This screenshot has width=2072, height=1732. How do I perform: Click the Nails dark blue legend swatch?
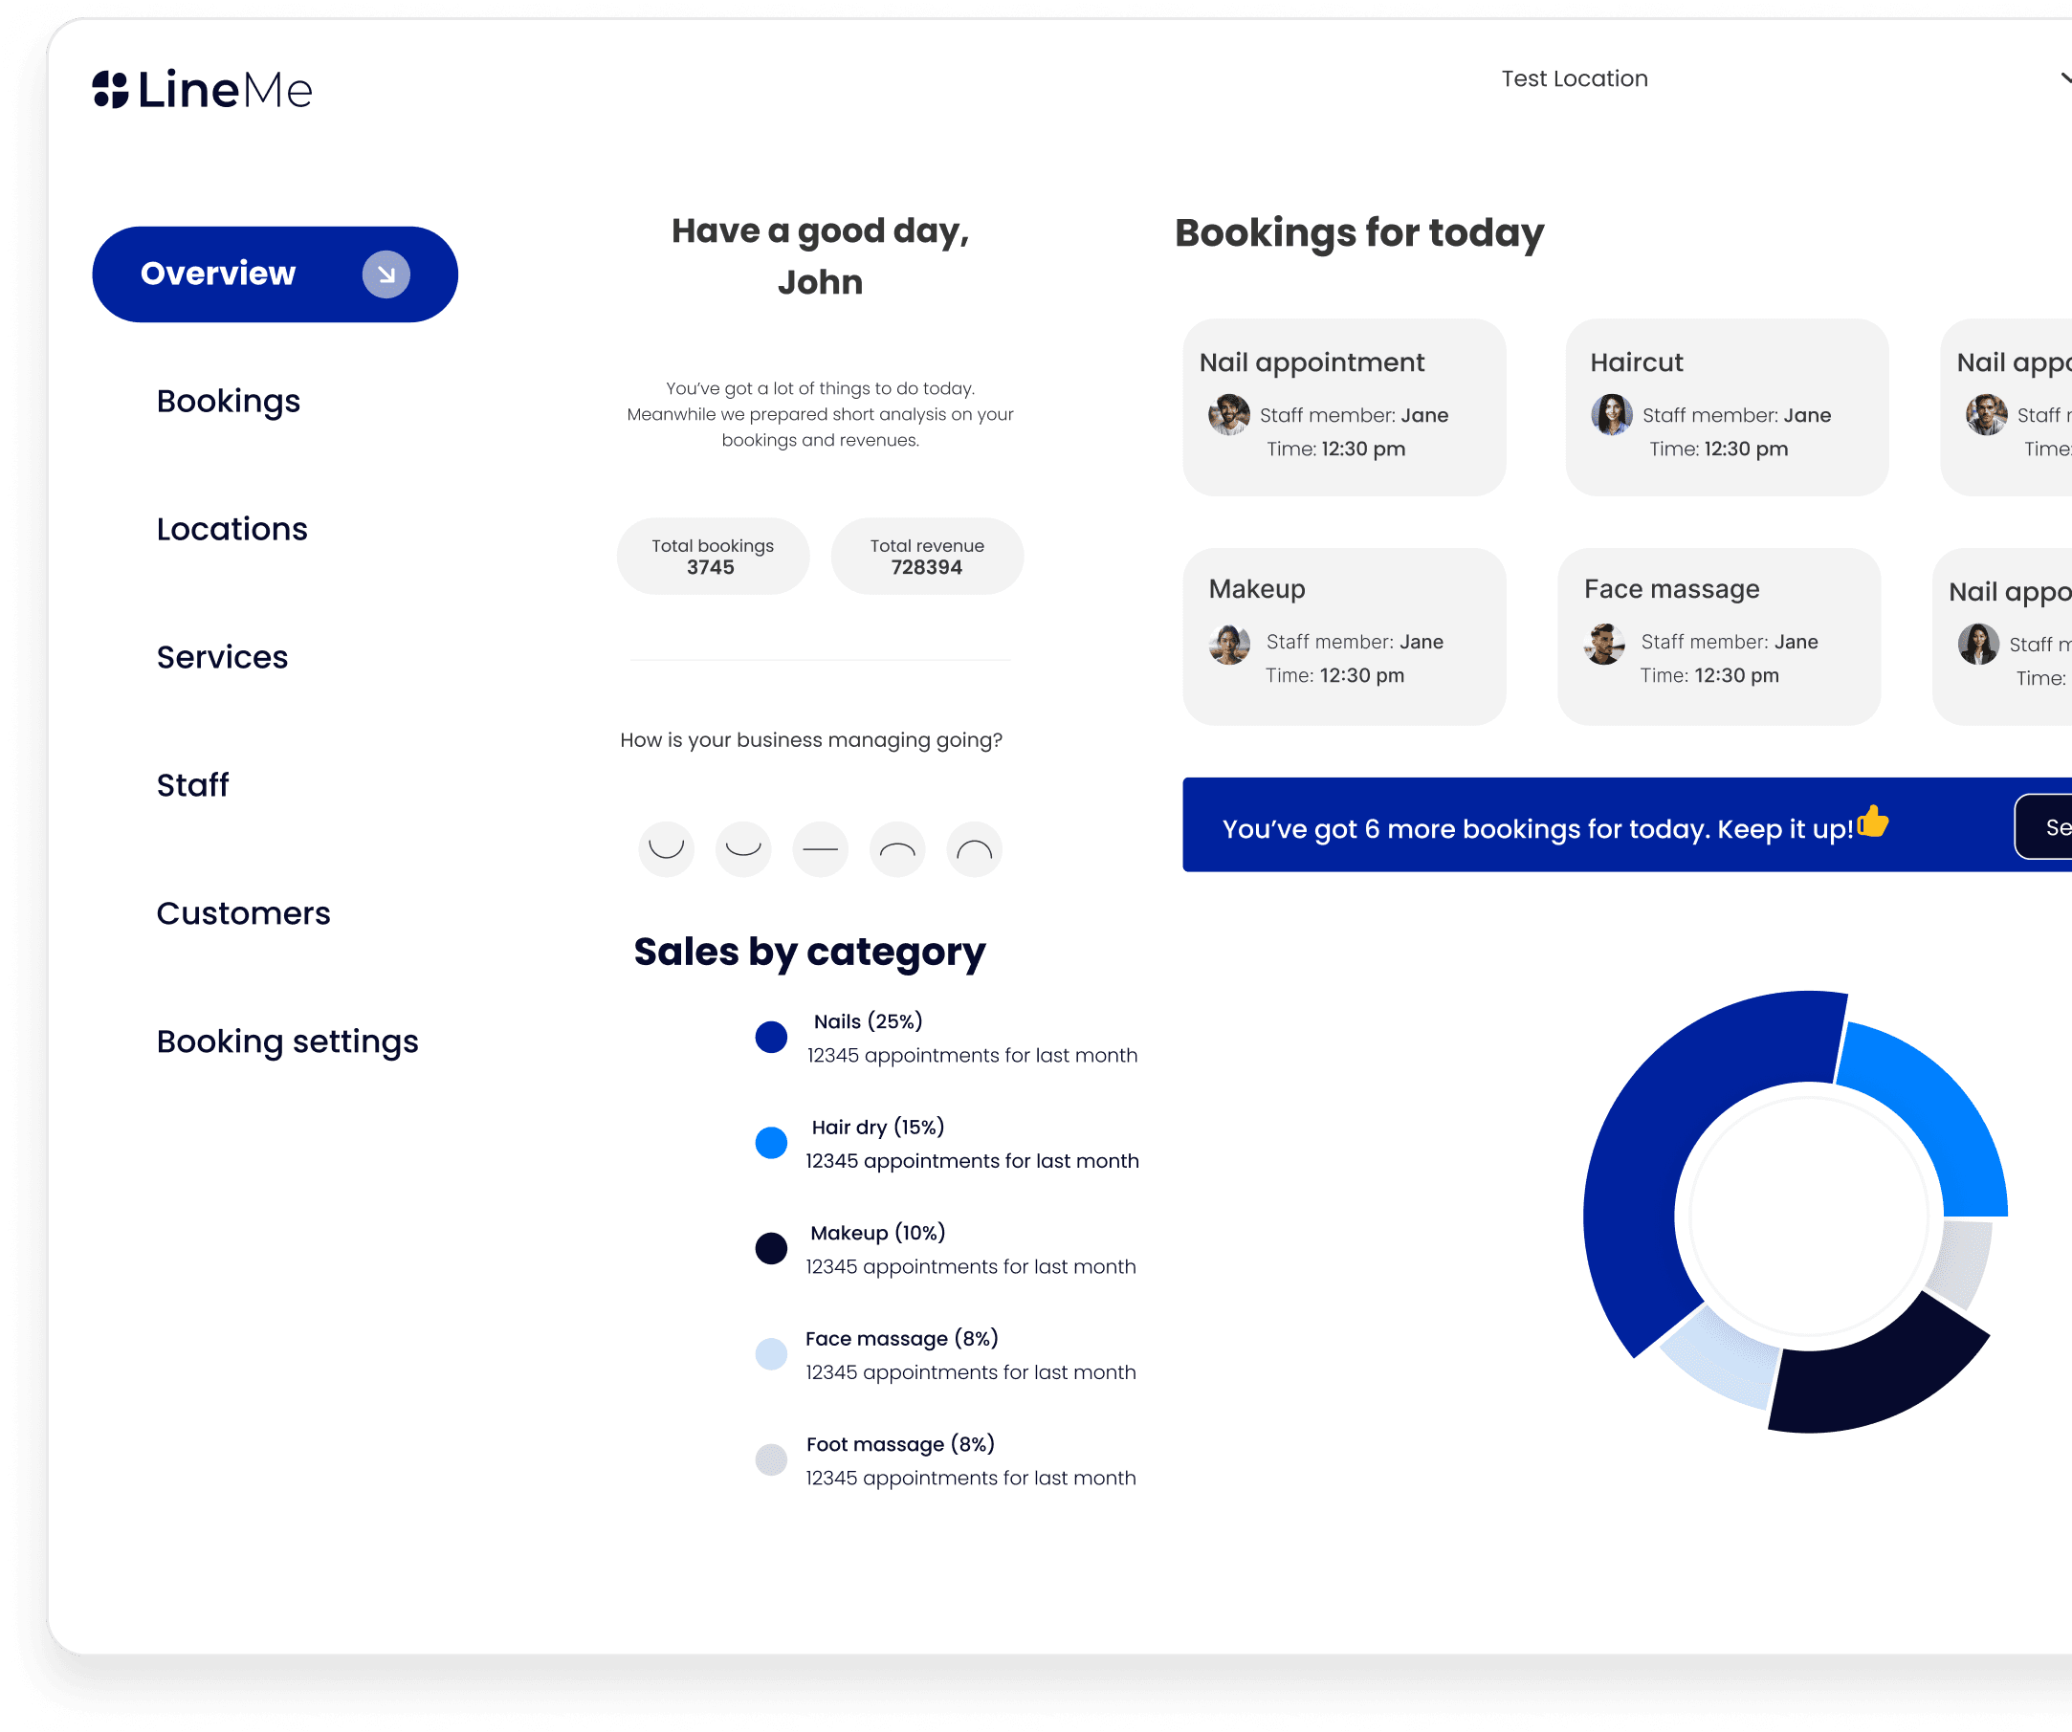pos(771,1037)
